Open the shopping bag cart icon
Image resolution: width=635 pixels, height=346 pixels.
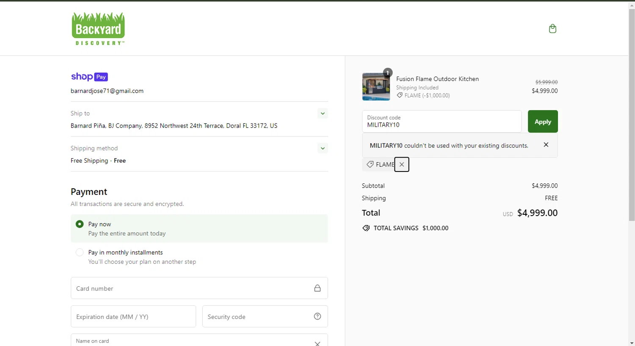coord(552,28)
